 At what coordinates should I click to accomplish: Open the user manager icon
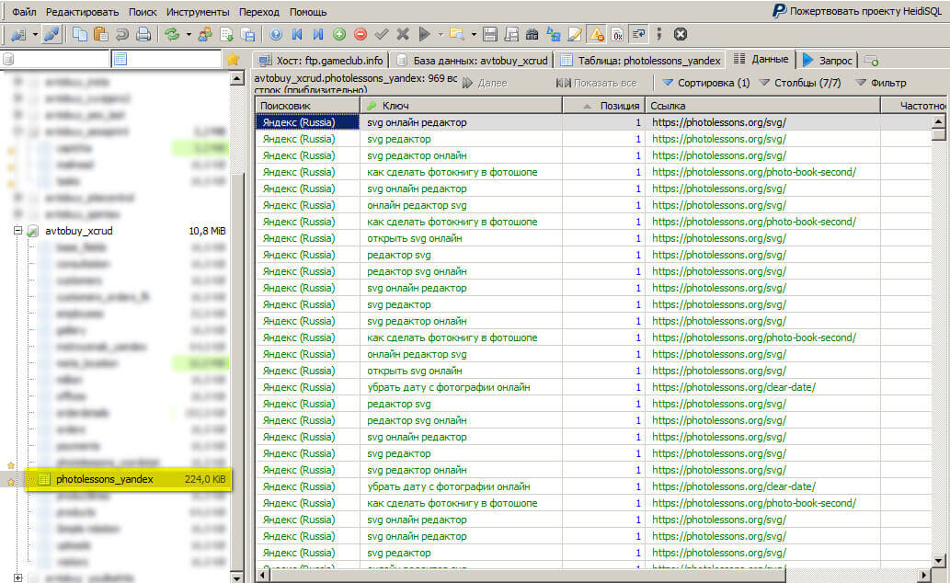pyautogui.click(x=204, y=35)
